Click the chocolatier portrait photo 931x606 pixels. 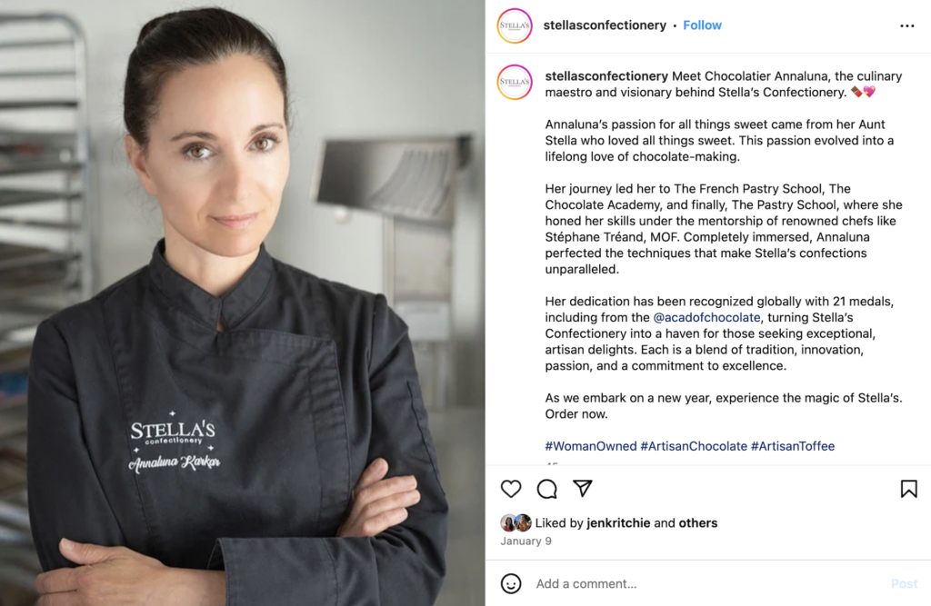click(242, 303)
